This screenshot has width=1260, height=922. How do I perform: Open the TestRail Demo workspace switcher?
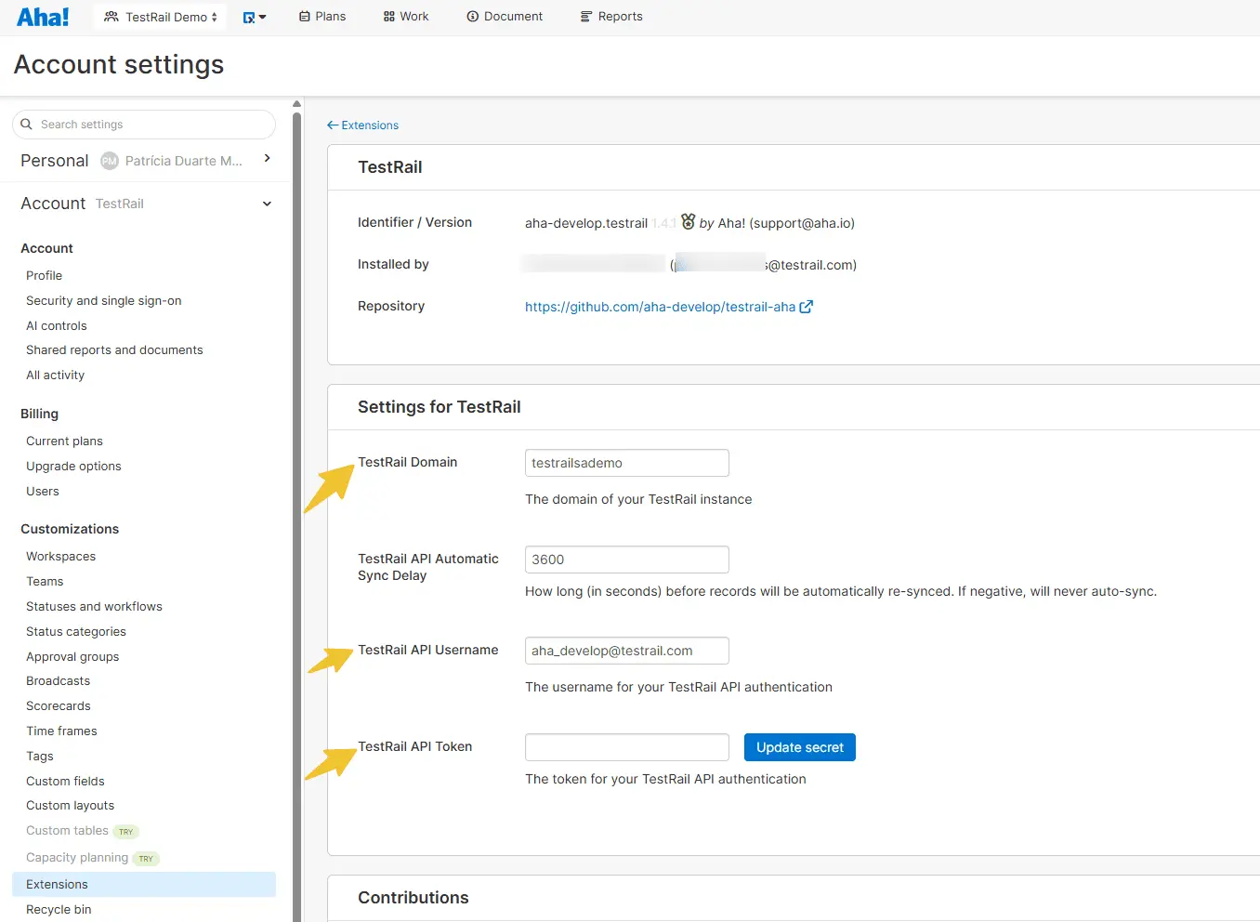coord(160,17)
